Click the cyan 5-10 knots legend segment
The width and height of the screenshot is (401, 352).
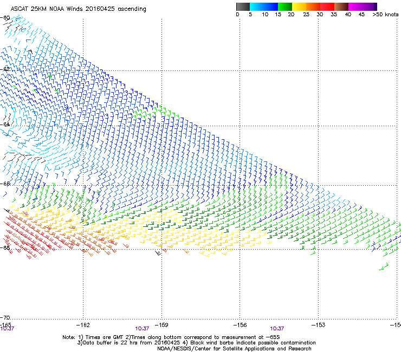point(256,6)
